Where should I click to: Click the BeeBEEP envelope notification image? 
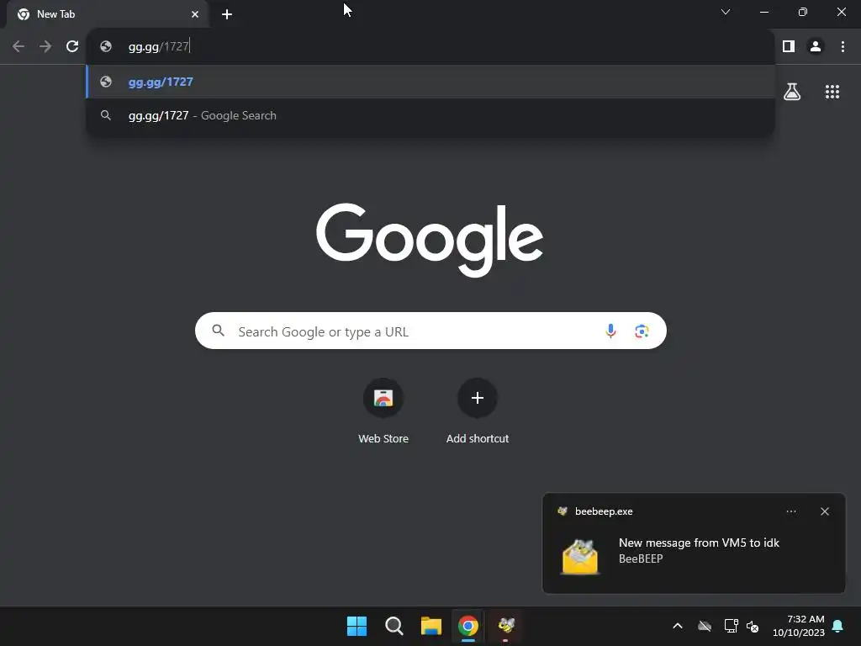click(580, 557)
